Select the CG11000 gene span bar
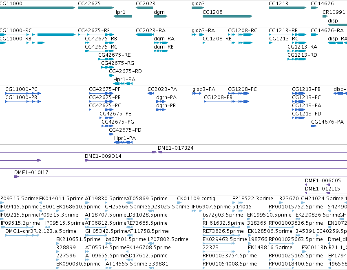 pyautogui.click(x=38, y=8)
